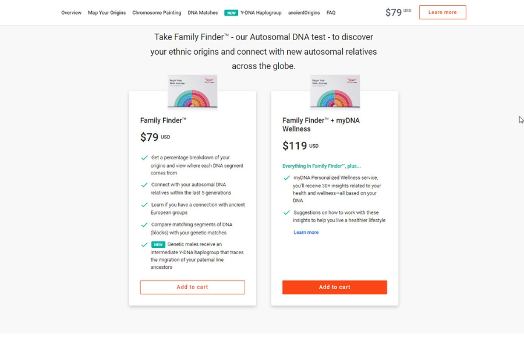This screenshot has height=349, width=524.
Task: Click the Family Finder kit box image
Action: click(192, 91)
